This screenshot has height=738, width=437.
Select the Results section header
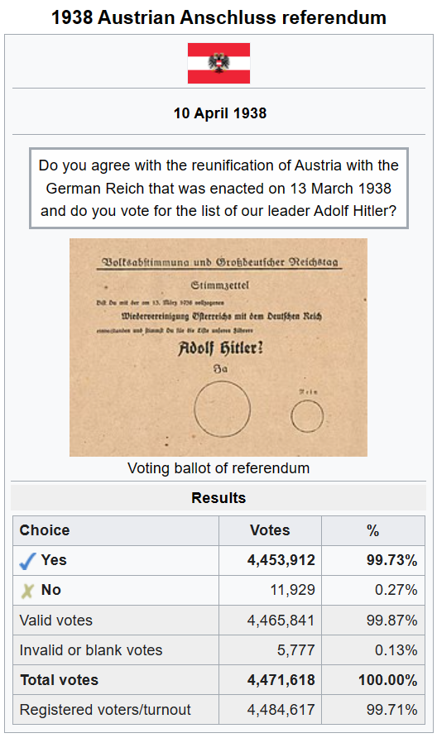click(x=218, y=497)
